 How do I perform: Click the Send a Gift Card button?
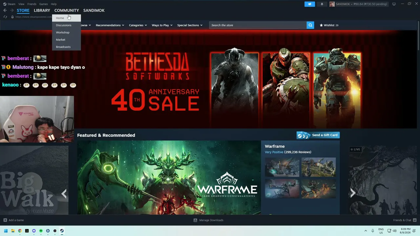click(x=318, y=135)
